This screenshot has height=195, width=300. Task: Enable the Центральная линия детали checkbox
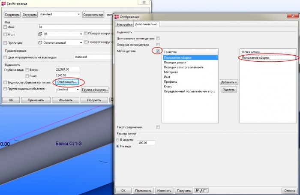coord(158,38)
